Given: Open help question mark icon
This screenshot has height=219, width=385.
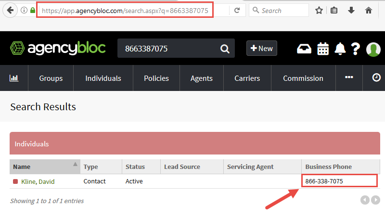Looking at the screenshot, I should point(356,49).
